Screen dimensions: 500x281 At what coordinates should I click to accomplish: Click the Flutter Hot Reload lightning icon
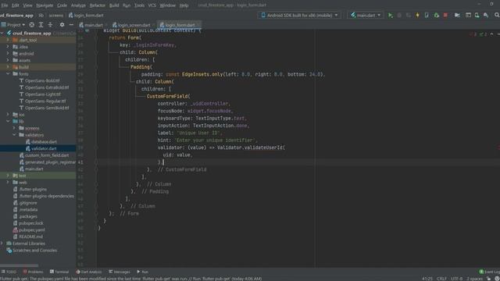(417, 16)
